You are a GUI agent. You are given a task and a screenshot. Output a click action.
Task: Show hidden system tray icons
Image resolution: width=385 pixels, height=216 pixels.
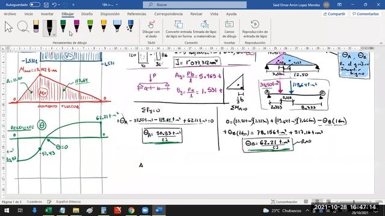pyautogui.click(x=307, y=211)
